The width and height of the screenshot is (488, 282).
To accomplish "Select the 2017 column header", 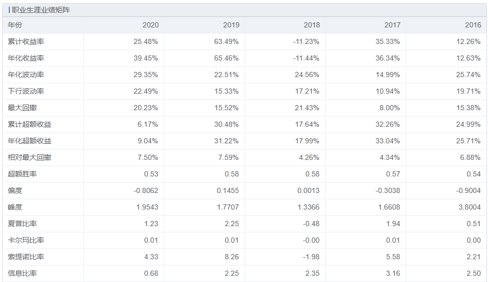I will (392, 25).
